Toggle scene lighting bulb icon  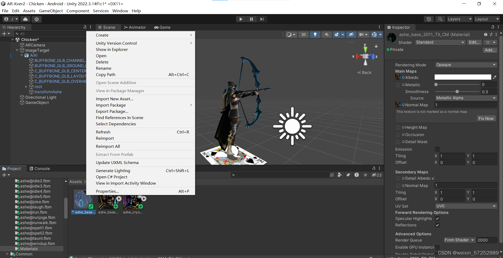tap(315, 34)
